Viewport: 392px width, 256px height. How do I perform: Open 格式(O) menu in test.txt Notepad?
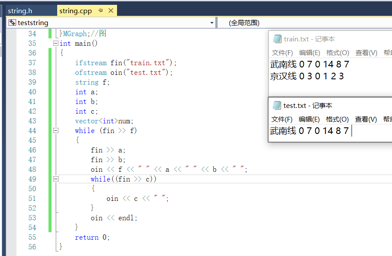(x=337, y=119)
